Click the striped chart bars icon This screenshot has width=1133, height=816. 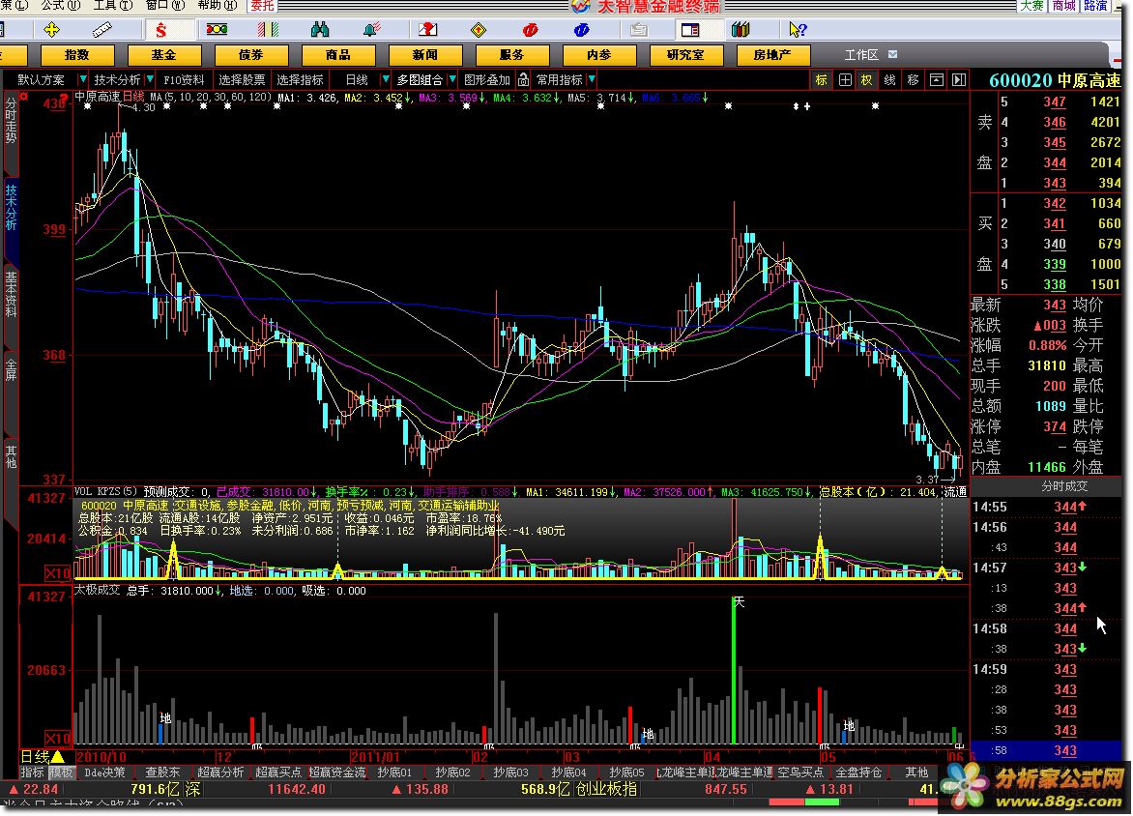(x=268, y=30)
